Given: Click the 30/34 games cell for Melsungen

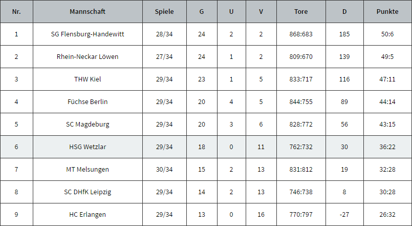Looking at the screenshot, I should (164, 170).
